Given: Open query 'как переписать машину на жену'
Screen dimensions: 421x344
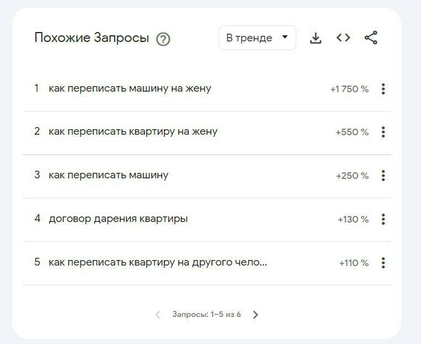Looking at the screenshot, I should [130, 88].
